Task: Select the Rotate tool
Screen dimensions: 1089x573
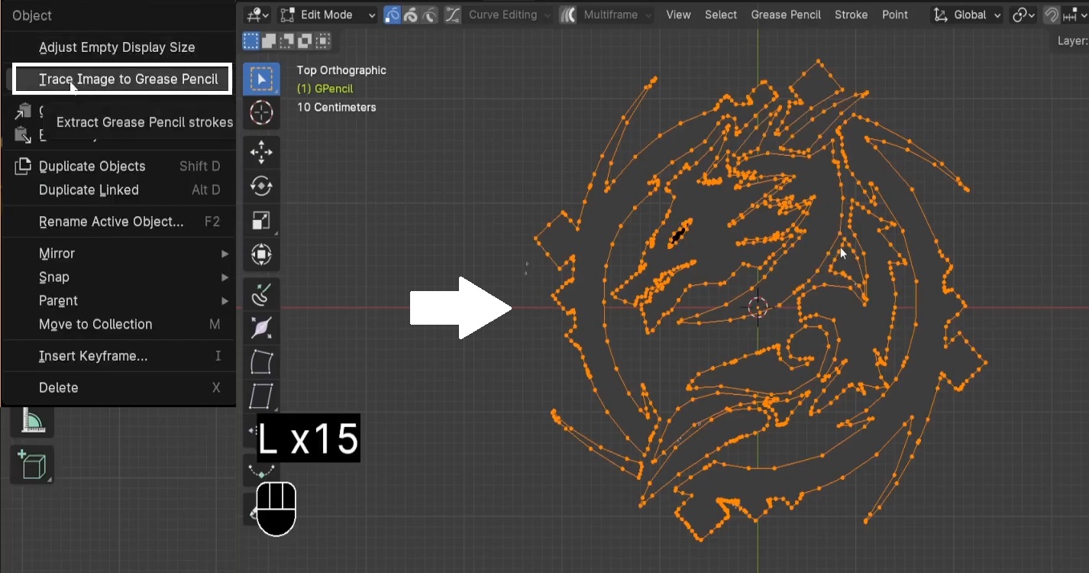Action: pos(262,186)
